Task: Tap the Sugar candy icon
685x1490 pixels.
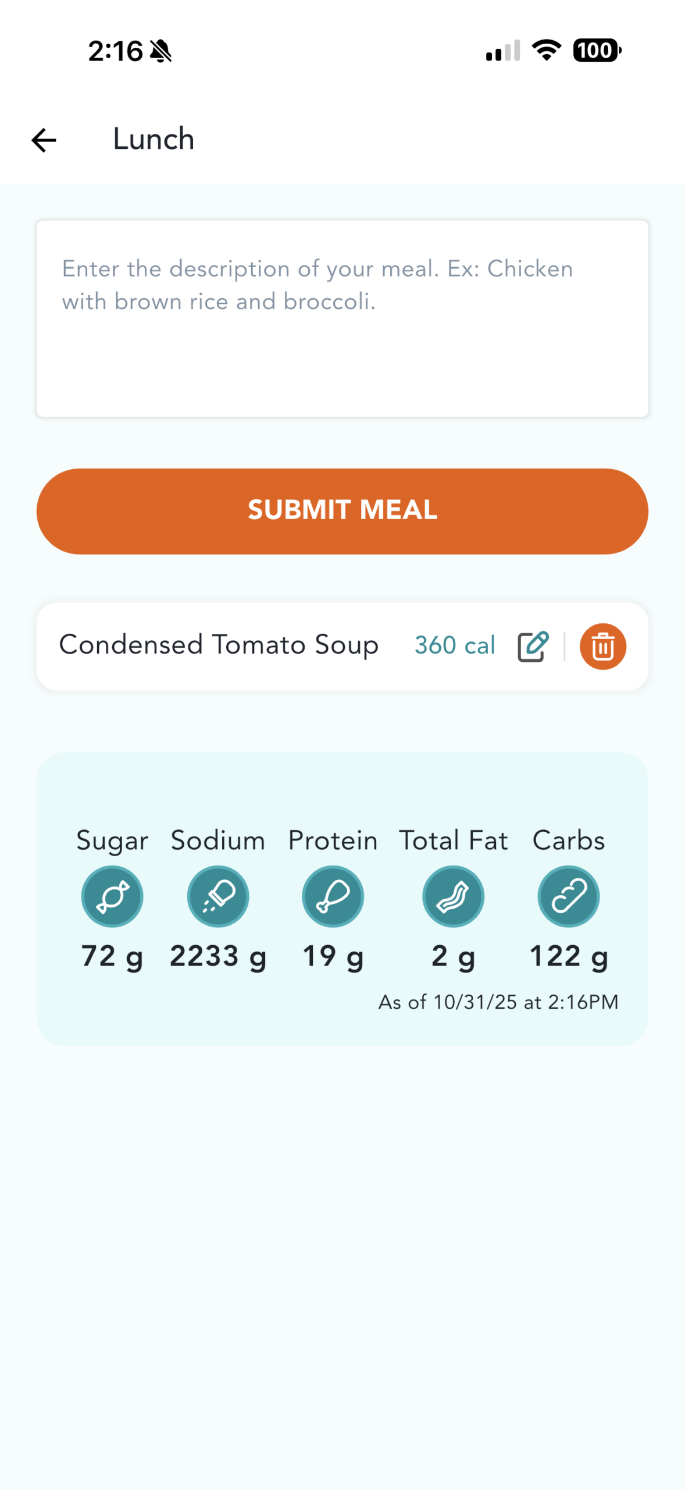Action: 112,896
